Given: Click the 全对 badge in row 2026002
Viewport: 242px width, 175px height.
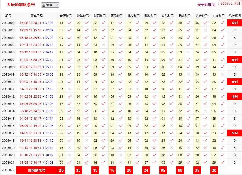Looking at the screenshot, I should (234, 23).
